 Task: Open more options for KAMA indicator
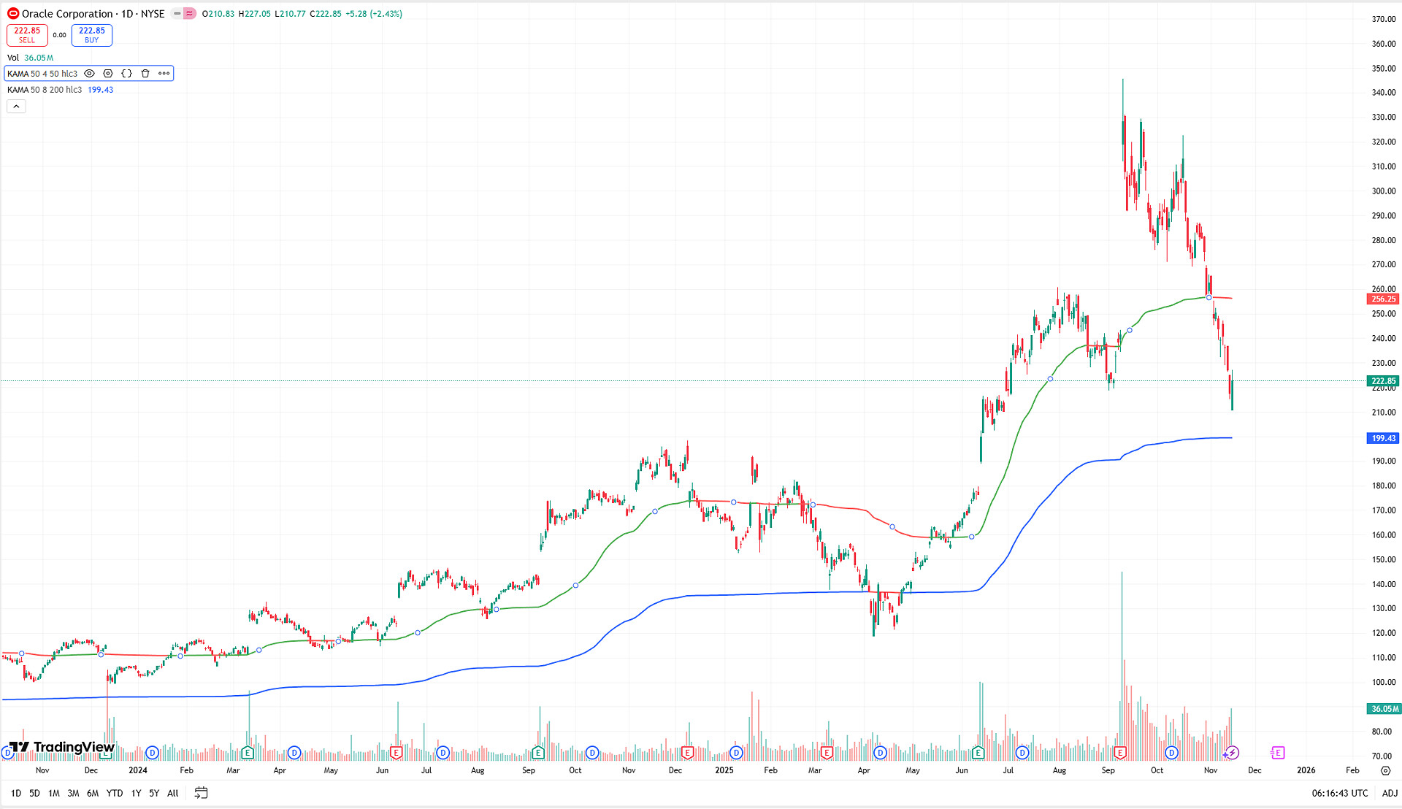pos(164,74)
